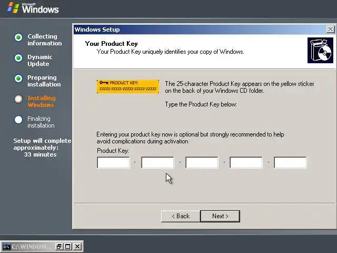Image resolution: width=337 pixels, height=253 pixels.
Task: Click the Preparing installation step indicator
Action: coord(18,79)
